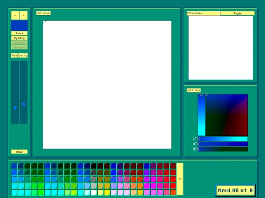Click the X marker atop the vertical lightness strip
The width and height of the screenshot is (265, 198).
[201, 95]
